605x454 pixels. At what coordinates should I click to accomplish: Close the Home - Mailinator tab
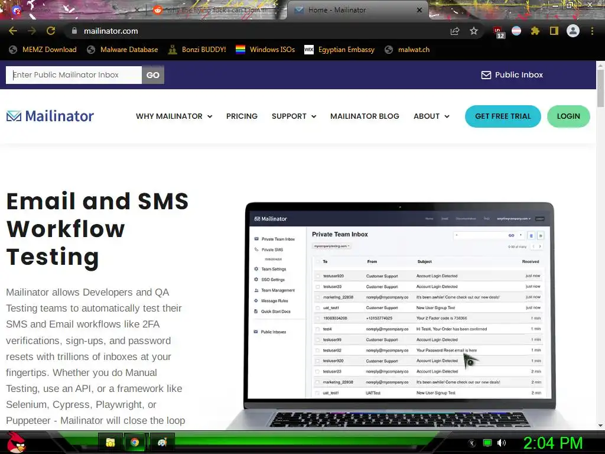pos(419,10)
